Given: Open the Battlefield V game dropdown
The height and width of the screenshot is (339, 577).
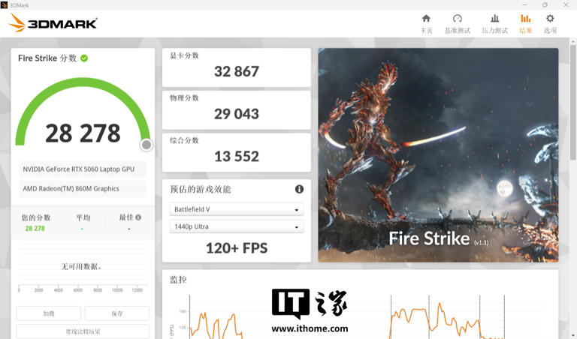Looking at the screenshot, I should [236, 210].
